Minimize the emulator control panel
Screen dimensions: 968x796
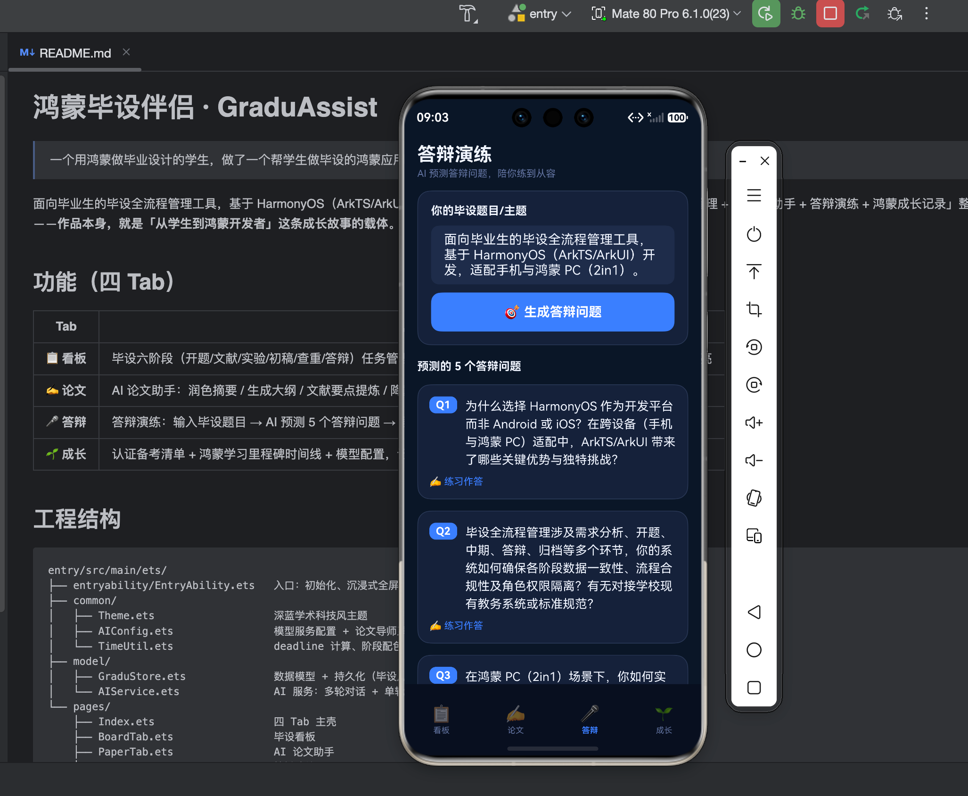[743, 161]
